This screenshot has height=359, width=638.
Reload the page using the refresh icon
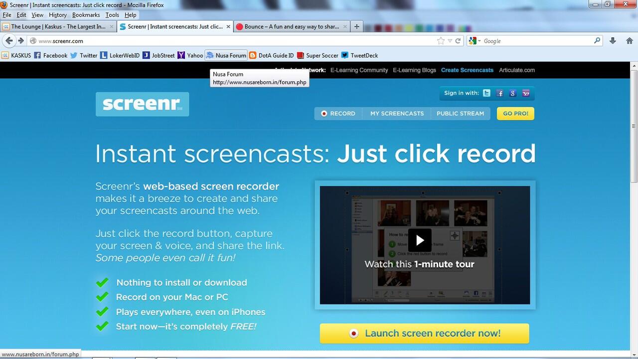458,41
